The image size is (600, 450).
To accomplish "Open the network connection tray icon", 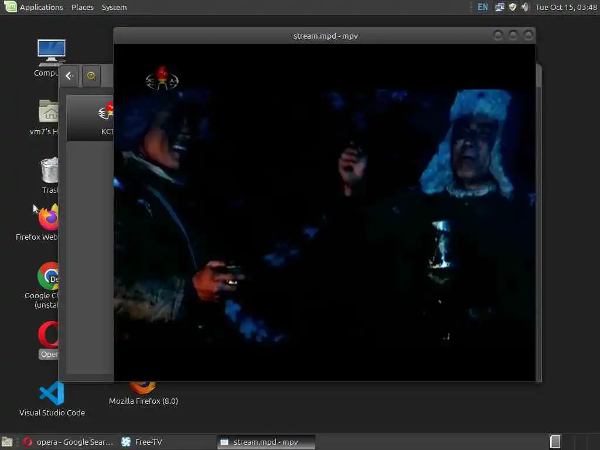I will [x=499, y=7].
